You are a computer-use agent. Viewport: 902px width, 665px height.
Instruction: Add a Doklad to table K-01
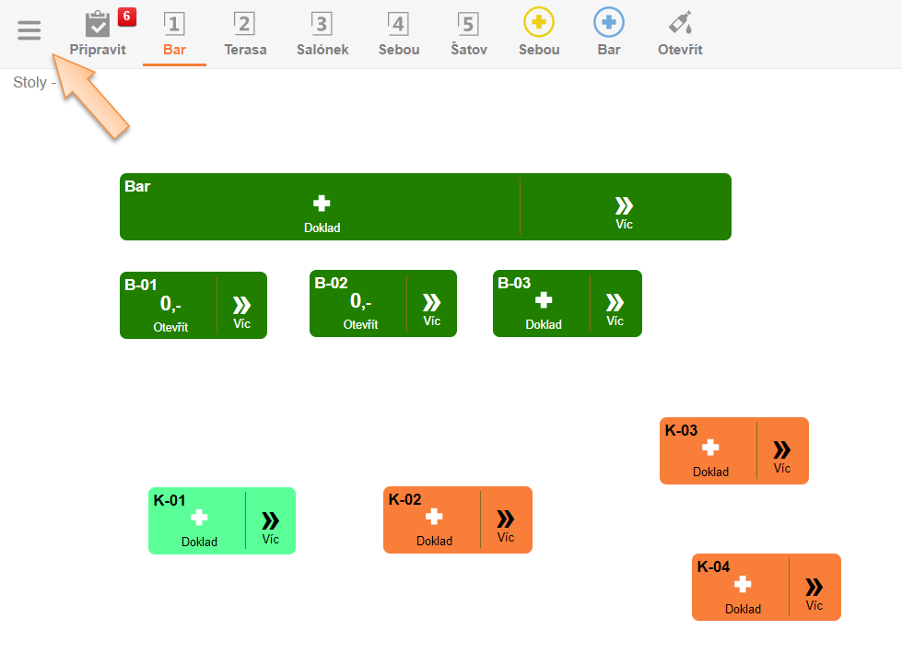[199, 524]
